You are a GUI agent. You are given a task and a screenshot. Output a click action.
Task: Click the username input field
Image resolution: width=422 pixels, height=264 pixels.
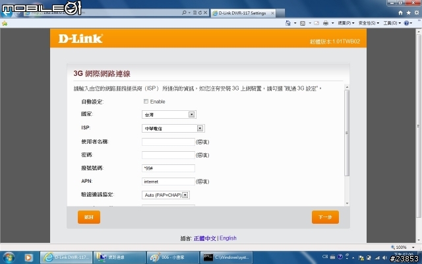click(x=168, y=142)
